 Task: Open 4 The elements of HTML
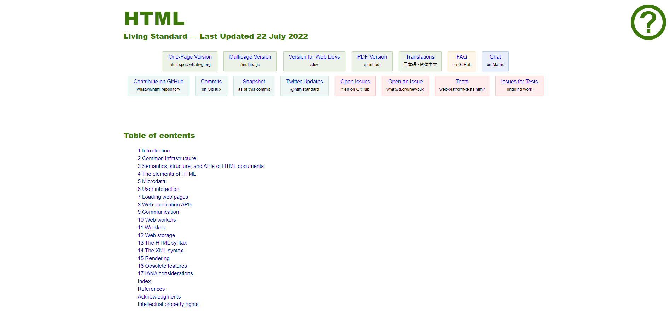click(x=167, y=174)
